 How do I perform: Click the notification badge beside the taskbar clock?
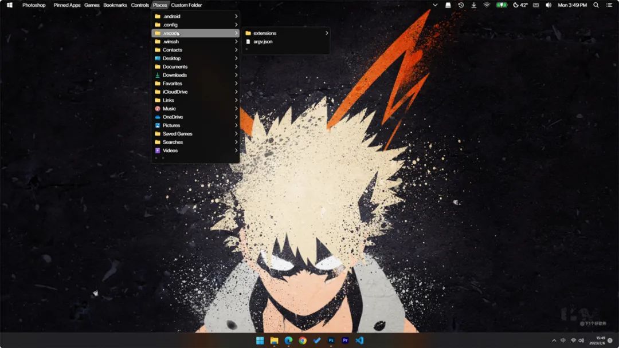click(610, 340)
